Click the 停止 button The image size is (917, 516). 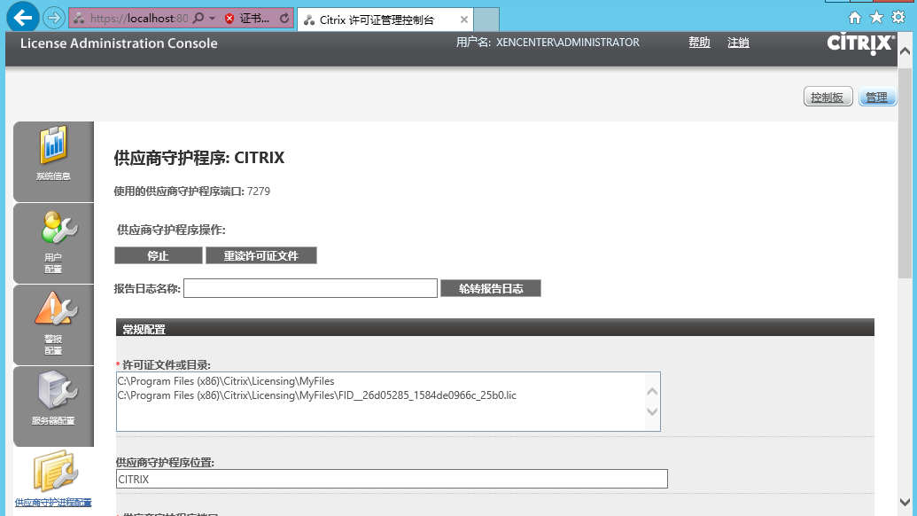click(158, 255)
